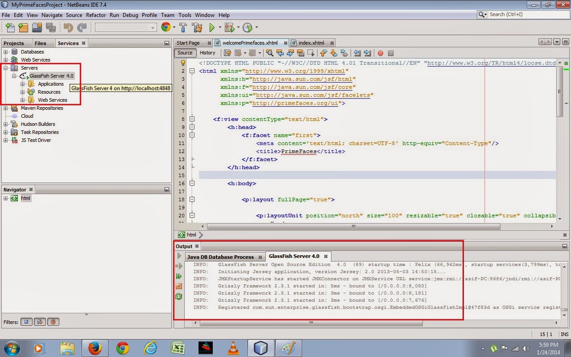571x357 pixels.
Task: Open VLC cone icon in taskbar
Action: (233, 348)
